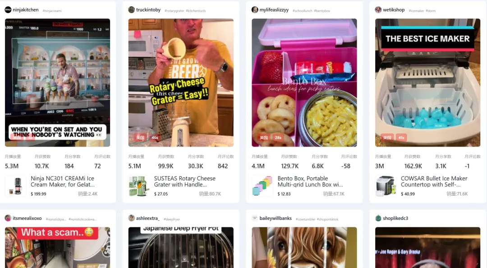The image size is (487, 268).
Task: Open Bento Box Portable Lunch Box title
Action: click(310, 181)
